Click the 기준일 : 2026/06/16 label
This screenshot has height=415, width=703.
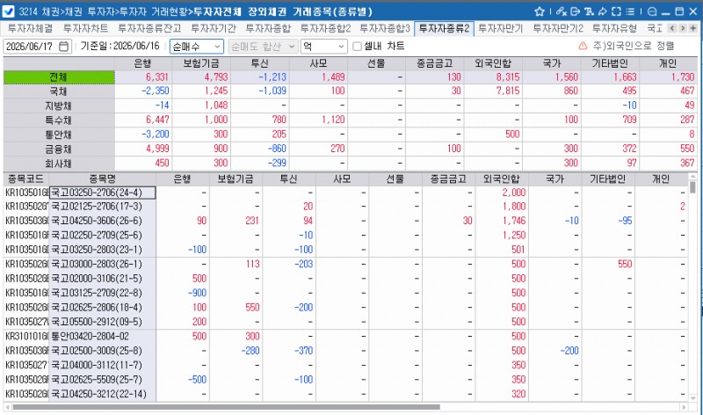point(120,46)
